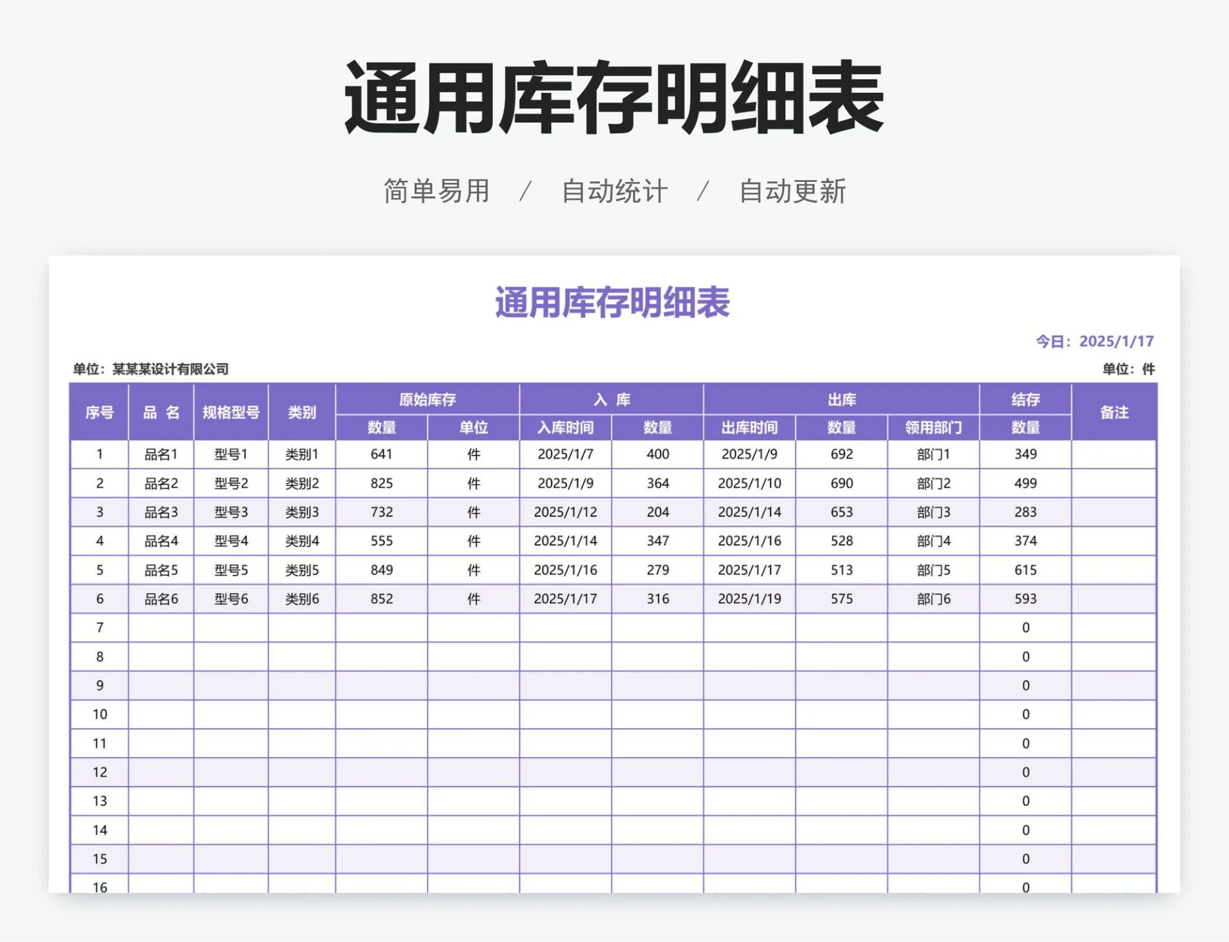
Task: Select the 出库 section header
Action: (x=840, y=398)
